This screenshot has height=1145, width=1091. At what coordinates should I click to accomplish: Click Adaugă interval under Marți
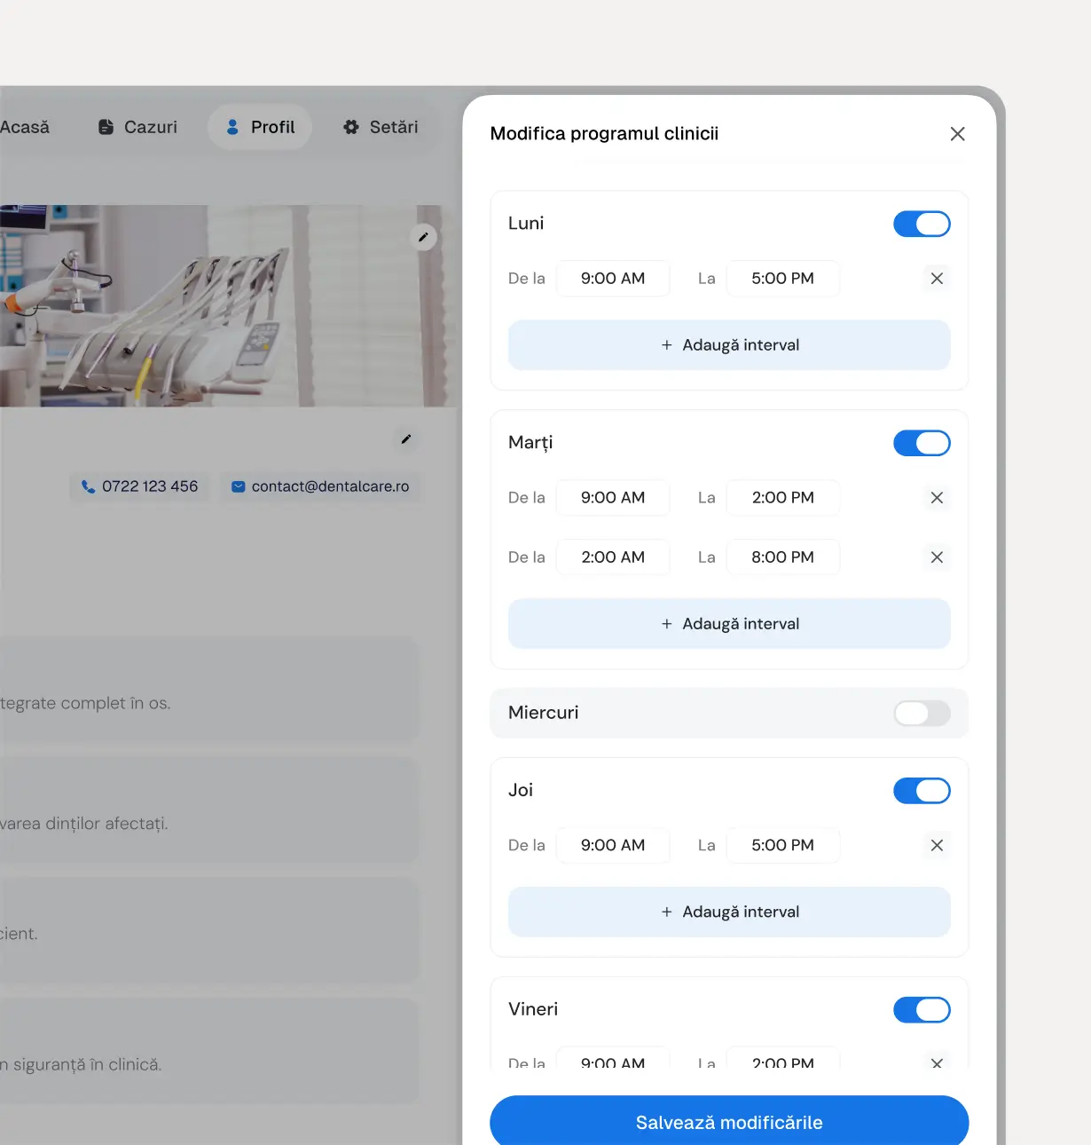pos(729,624)
